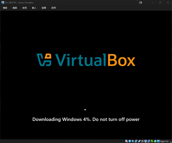Open the 檔案 (File) menu
The image size is (172, 143).
tap(5, 8)
